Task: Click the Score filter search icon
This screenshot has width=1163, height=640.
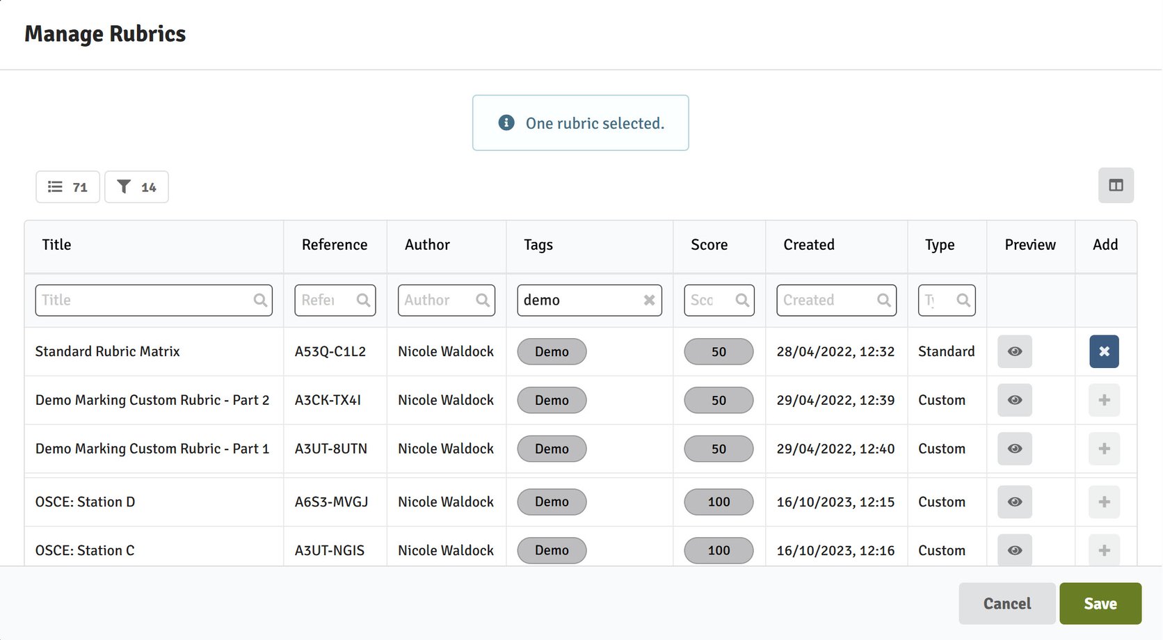Action: (742, 300)
